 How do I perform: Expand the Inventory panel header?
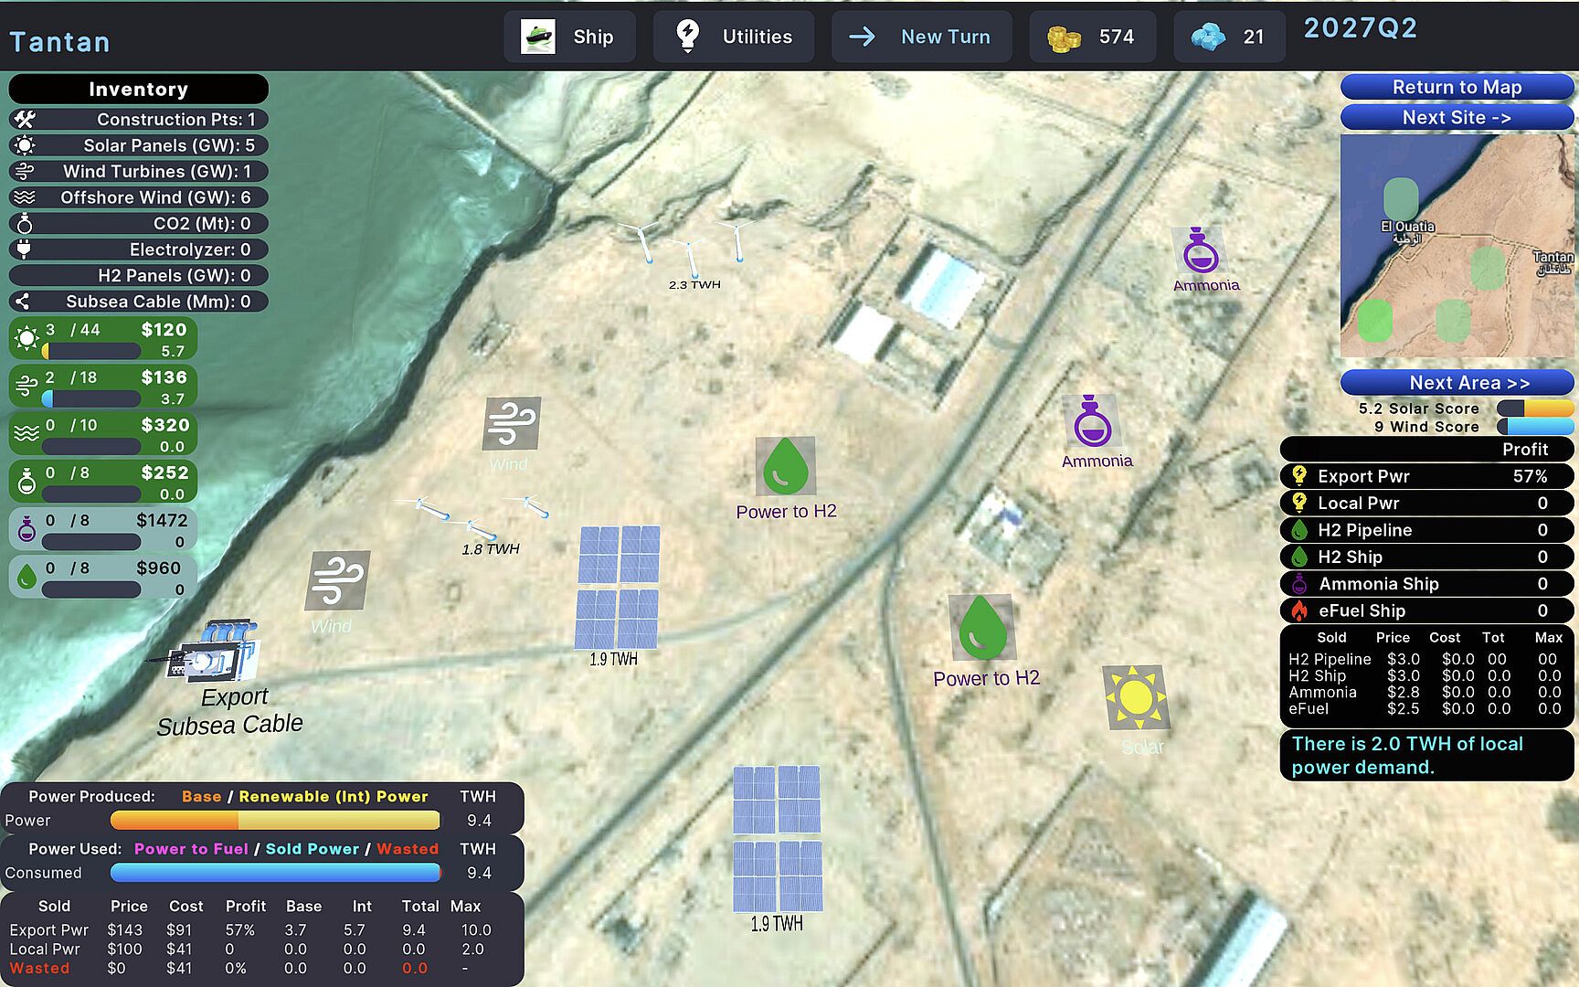tap(138, 89)
